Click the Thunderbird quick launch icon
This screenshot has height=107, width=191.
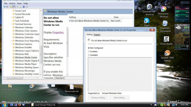[23, 104]
